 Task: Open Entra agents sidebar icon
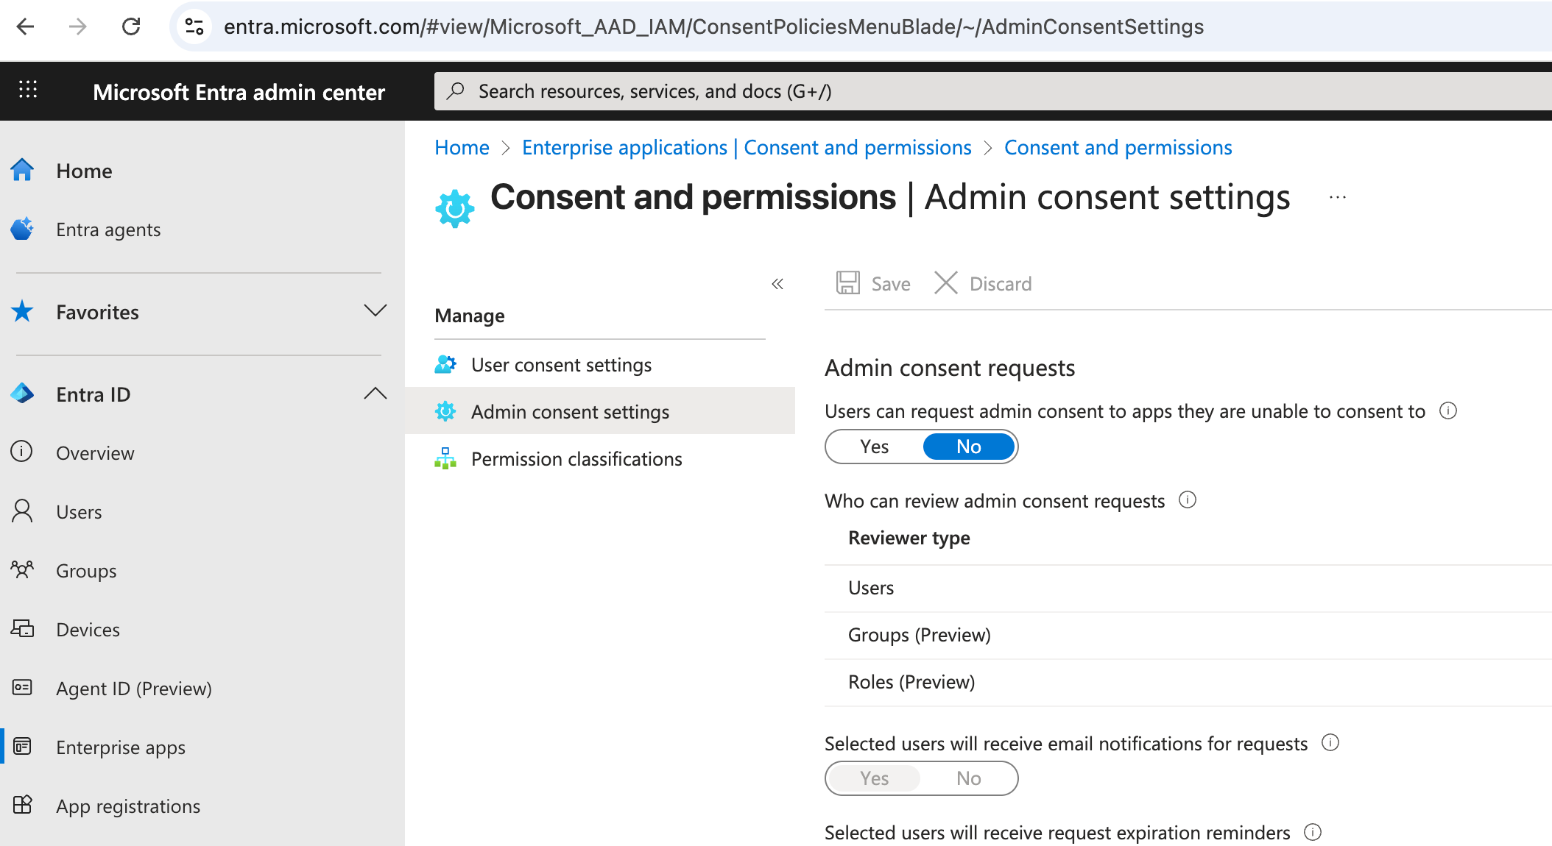click(22, 230)
